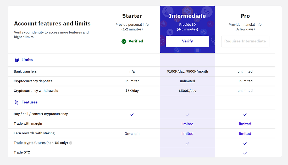Click Pro limited link for staking rewards

(x=245, y=134)
